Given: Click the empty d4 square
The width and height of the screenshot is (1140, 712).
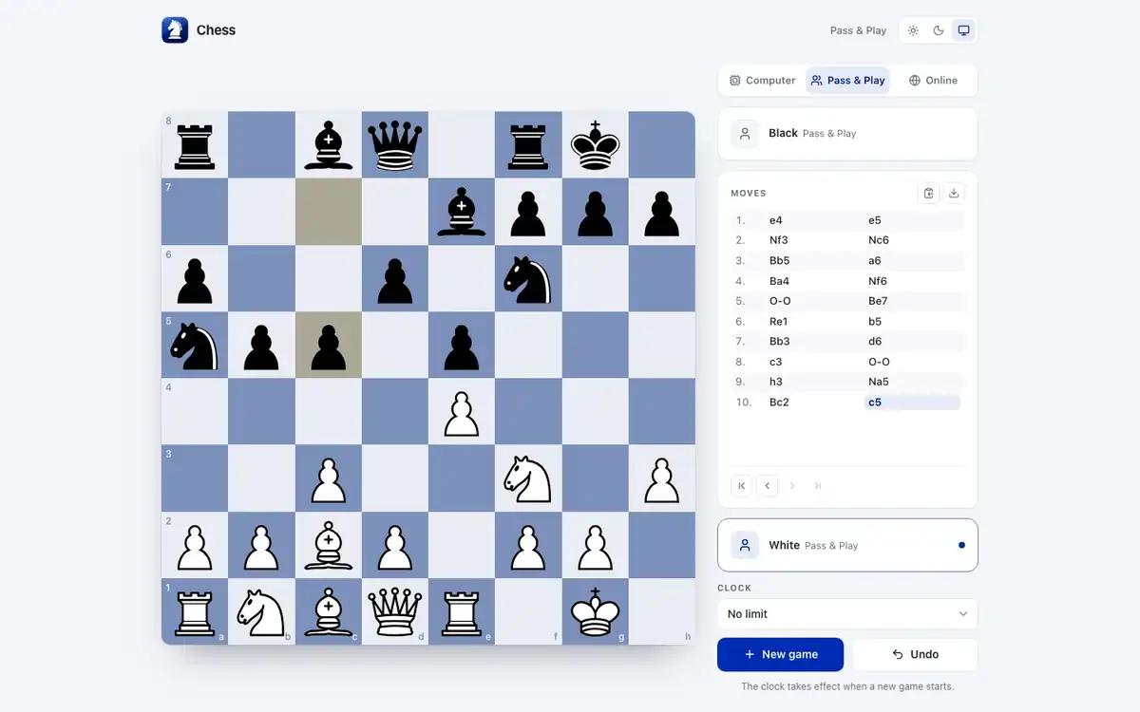Looking at the screenshot, I should coord(395,412).
